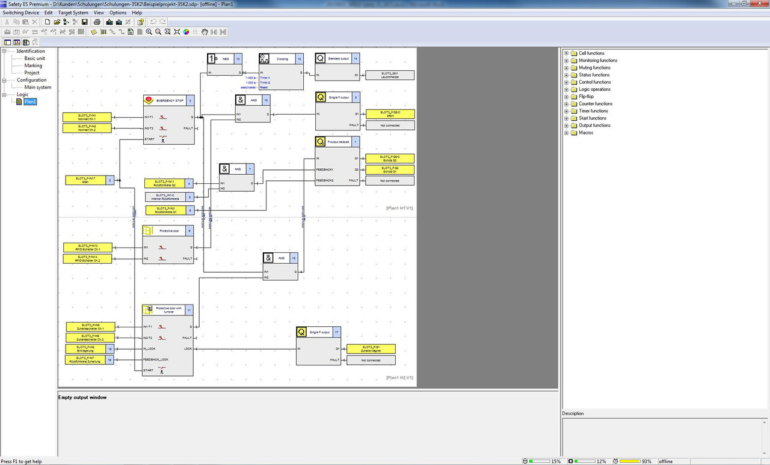Image resolution: width=770 pixels, height=465 pixels.
Task: Click the Help question mark icon
Action: (140, 22)
